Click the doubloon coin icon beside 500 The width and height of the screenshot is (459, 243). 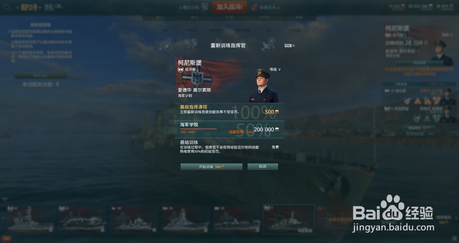coord(277,112)
